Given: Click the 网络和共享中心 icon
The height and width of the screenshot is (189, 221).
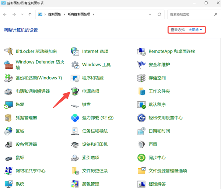Looking at the screenshot, I should coord(9,171).
